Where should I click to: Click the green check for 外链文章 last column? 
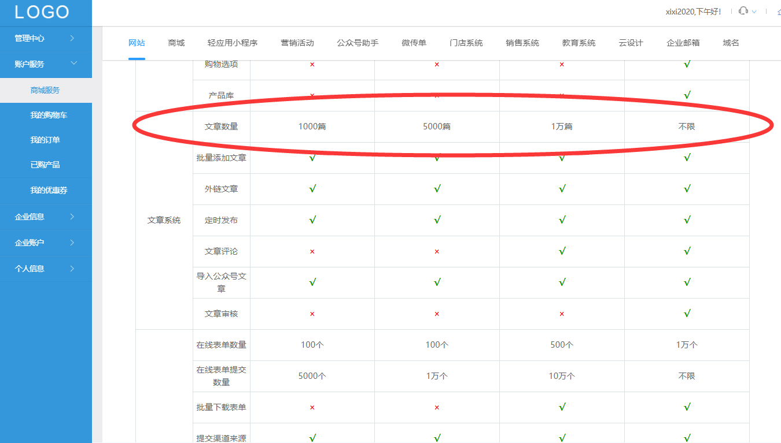coord(687,188)
